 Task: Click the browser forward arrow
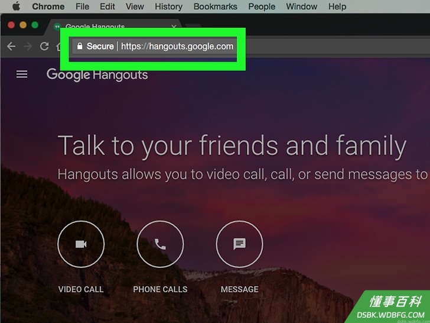(28, 46)
